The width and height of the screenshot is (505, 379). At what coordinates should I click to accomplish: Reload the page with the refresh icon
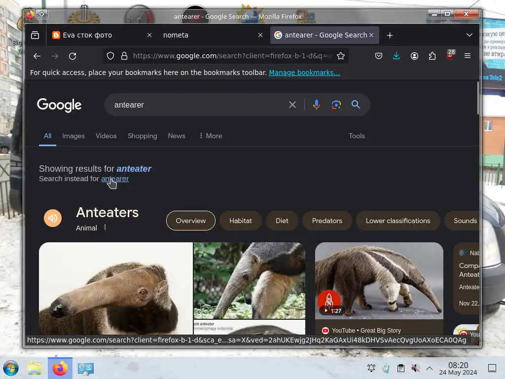click(72, 56)
